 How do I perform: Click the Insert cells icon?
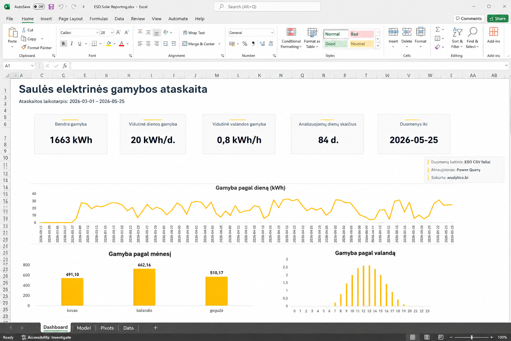pos(393,32)
